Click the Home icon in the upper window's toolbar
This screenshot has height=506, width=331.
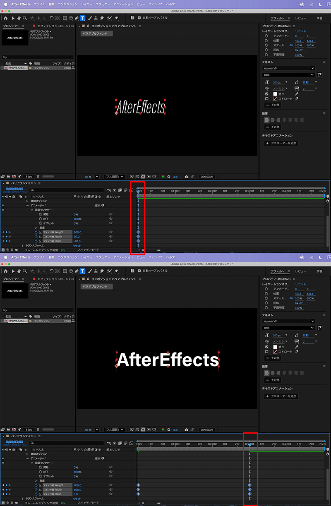coord(6,18)
